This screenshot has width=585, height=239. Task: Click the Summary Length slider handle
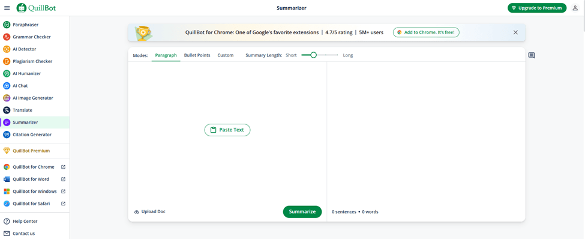pyautogui.click(x=313, y=55)
